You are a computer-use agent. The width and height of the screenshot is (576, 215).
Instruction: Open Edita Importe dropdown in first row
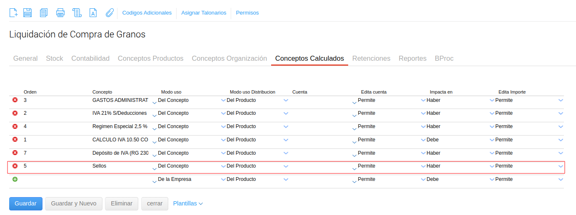click(561, 100)
